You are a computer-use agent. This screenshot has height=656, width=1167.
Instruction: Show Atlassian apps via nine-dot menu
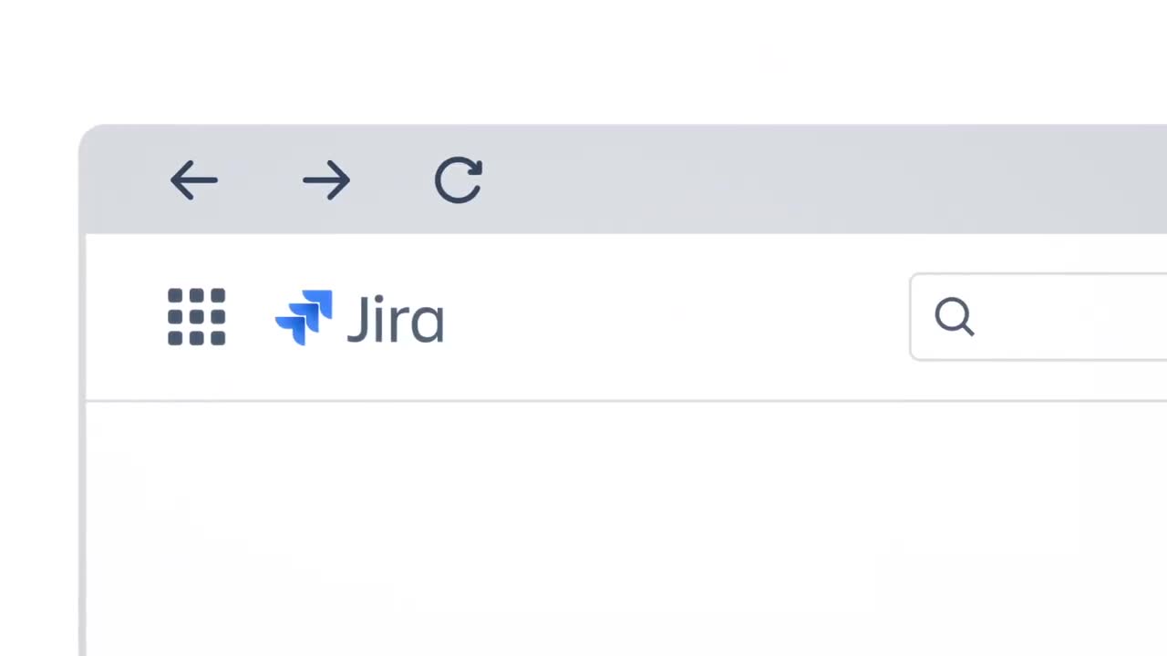[196, 317]
